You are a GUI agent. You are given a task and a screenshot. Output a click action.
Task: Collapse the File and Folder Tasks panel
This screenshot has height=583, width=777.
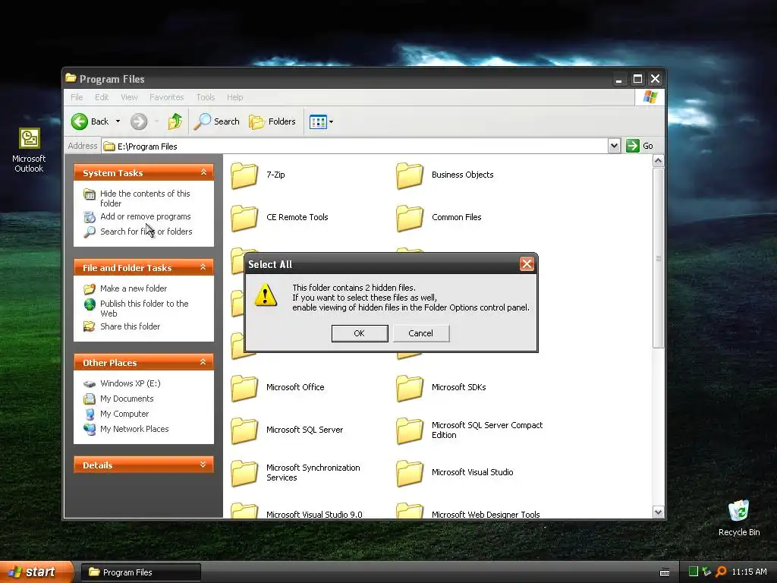click(x=203, y=266)
